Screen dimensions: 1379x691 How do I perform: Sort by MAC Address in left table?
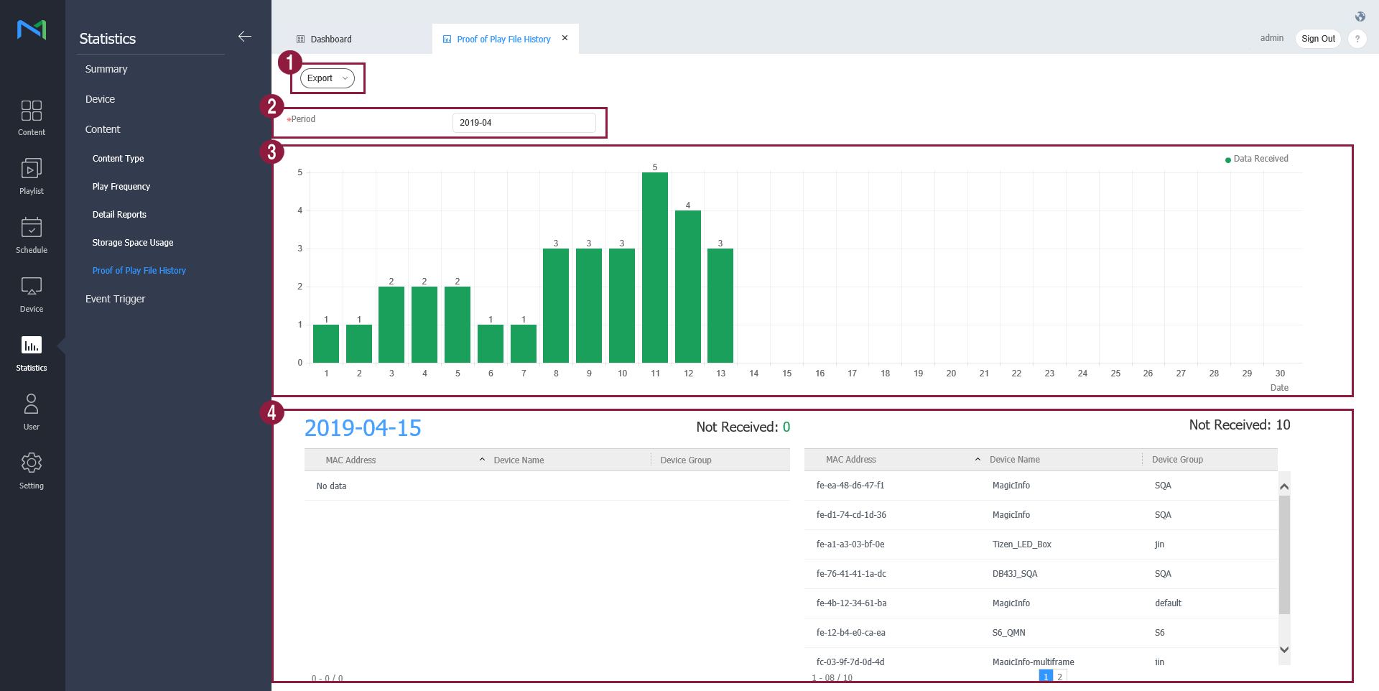click(x=350, y=460)
